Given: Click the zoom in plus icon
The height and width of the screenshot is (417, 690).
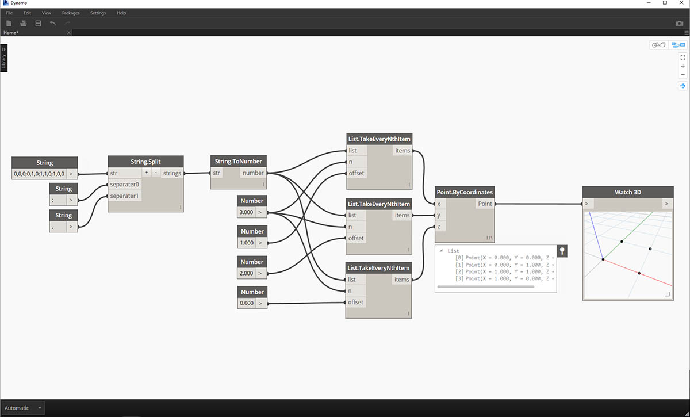Looking at the screenshot, I should click(683, 66).
